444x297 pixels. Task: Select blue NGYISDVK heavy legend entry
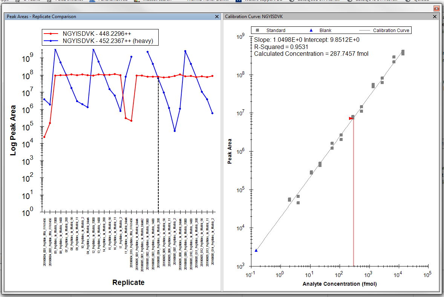pos(107,41)
